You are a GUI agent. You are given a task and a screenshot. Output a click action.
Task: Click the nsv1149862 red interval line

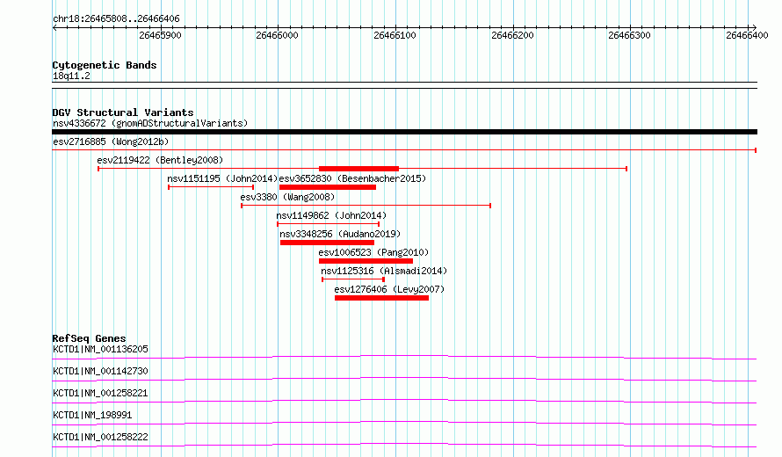[328, 224]
